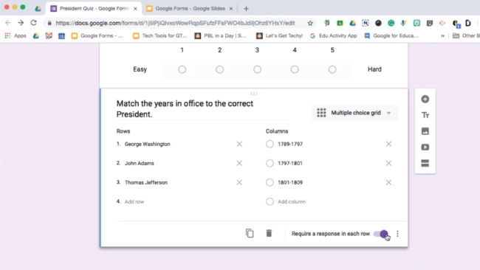
Task: Edit the John Adams row label
Action: tap(140, 163)
